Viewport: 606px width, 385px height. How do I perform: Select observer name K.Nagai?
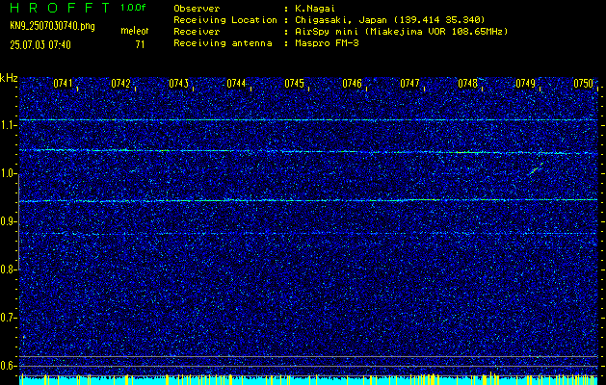314,8
